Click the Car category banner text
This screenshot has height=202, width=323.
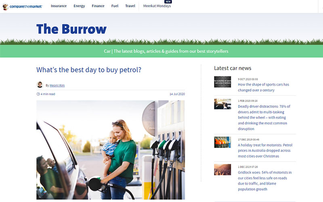pyautogui.click(x=166, y=51)
